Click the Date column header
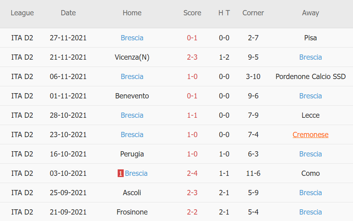 tap(68, 13)
